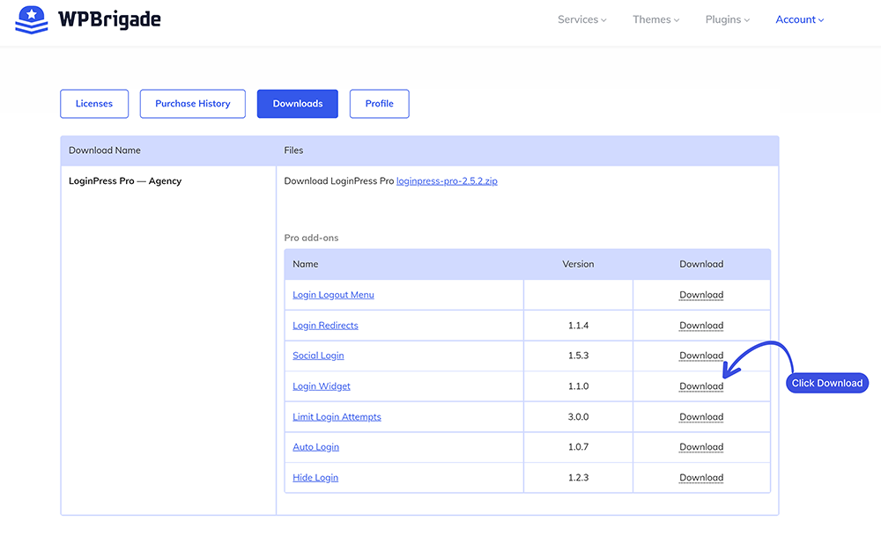Viewport: 881px width, 536px height.
Task: Go to the Profile tab
Action: point(379,104)
